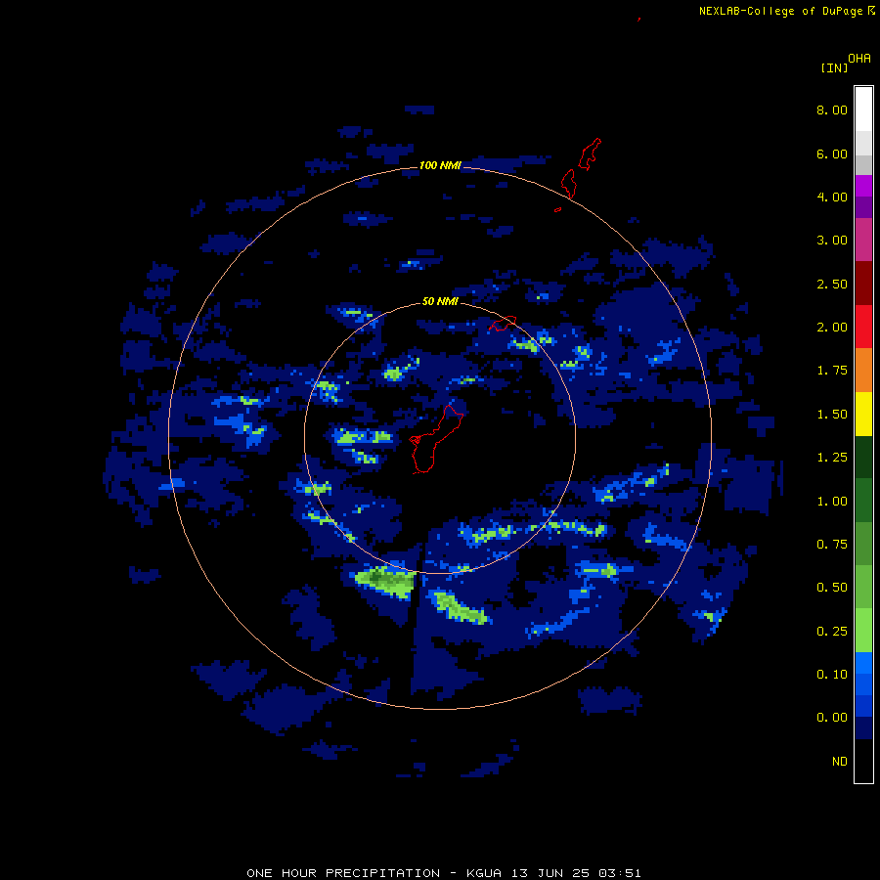Screen dimensions: 880x880
Task: Select the 0.00 legend value
Action: click(832, 718)
